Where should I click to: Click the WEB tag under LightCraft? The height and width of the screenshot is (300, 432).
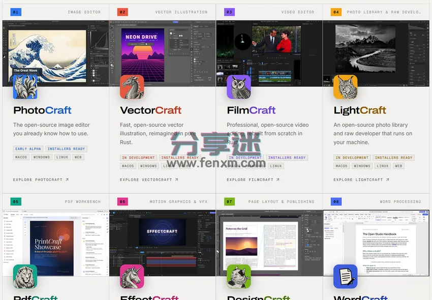pos(398,166)
